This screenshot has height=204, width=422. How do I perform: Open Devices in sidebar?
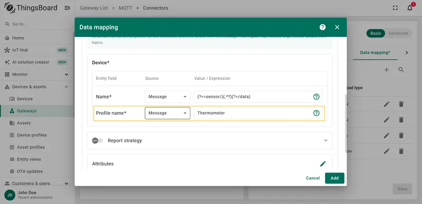click(37, 99)
